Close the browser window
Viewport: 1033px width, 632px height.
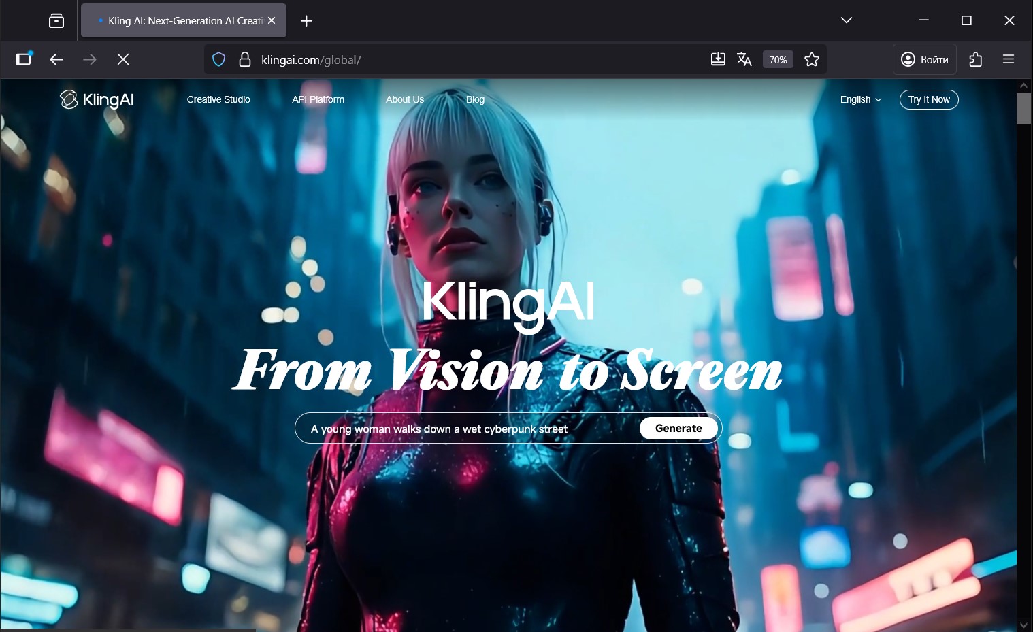coord(1009,20)
